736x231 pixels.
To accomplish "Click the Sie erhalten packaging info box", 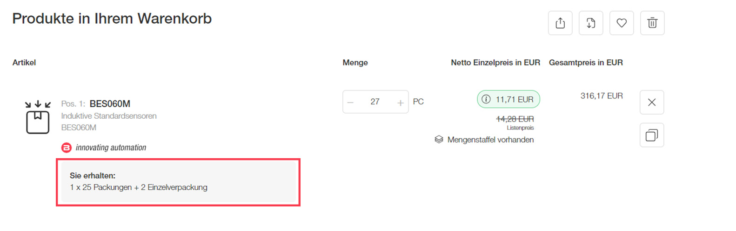I will point(179,182).
